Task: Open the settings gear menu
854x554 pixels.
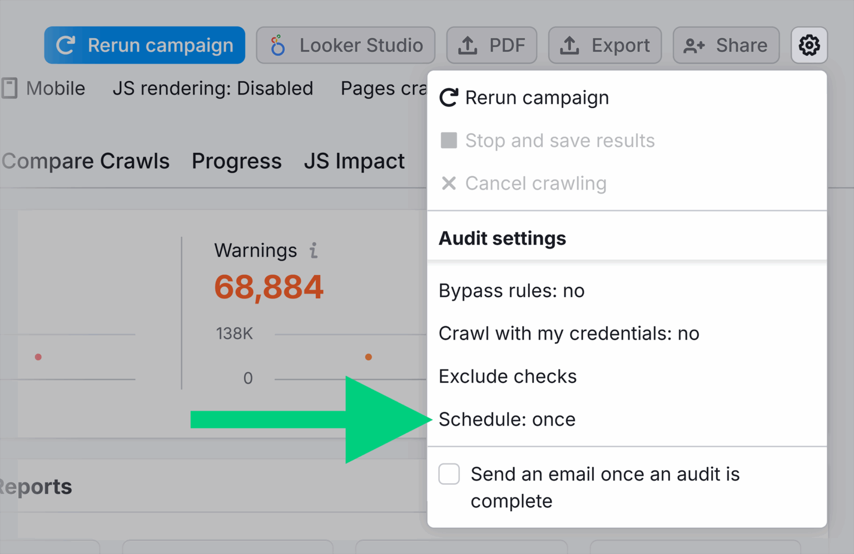Action: coord(809,45)
